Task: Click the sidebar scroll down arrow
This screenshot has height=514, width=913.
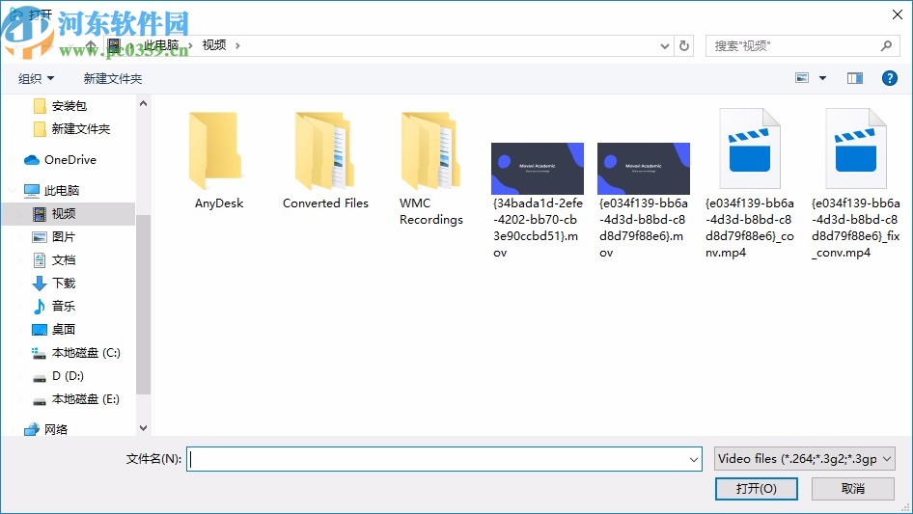Action: [x=143, y=428]
